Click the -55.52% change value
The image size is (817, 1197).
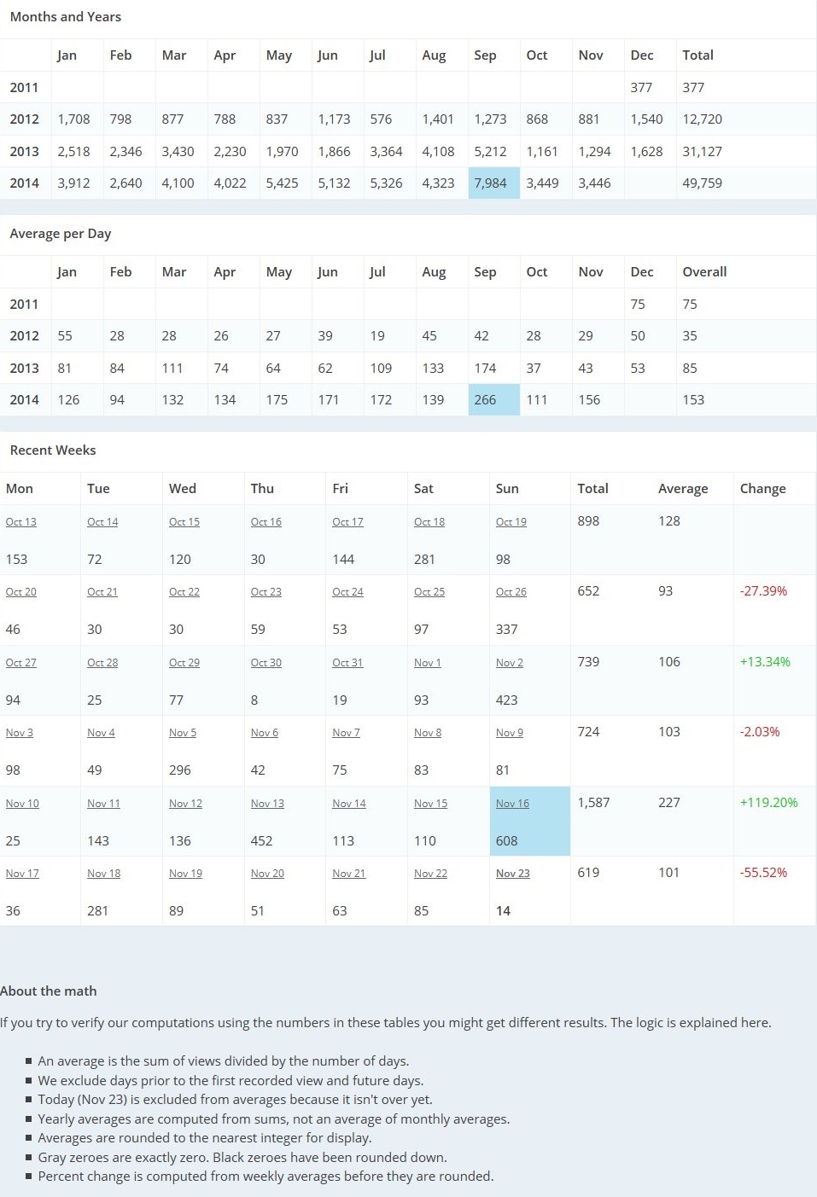tap(763, 873)
